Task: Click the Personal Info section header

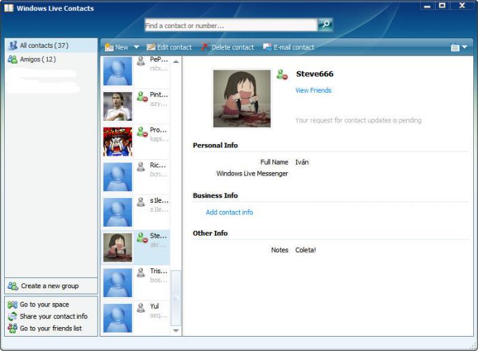Action: coord(215,145)
